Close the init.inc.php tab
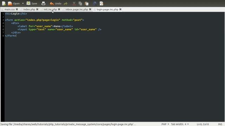 point(59,9)
